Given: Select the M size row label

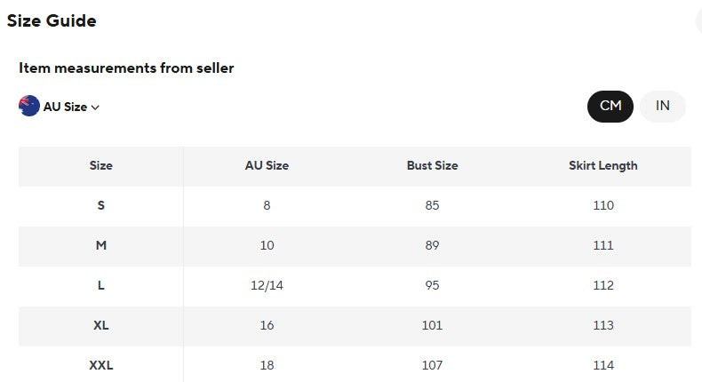Looking at the screenshot, I should [x=100, y=245].
